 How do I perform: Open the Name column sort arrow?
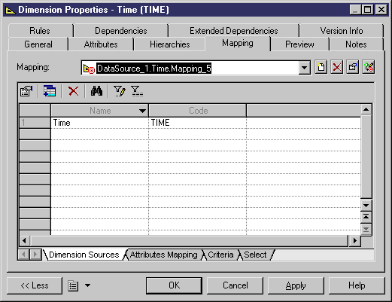(x=142, y=111)
